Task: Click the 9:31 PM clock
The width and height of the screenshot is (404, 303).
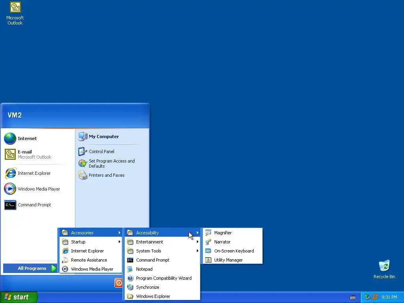Action: 389,297
